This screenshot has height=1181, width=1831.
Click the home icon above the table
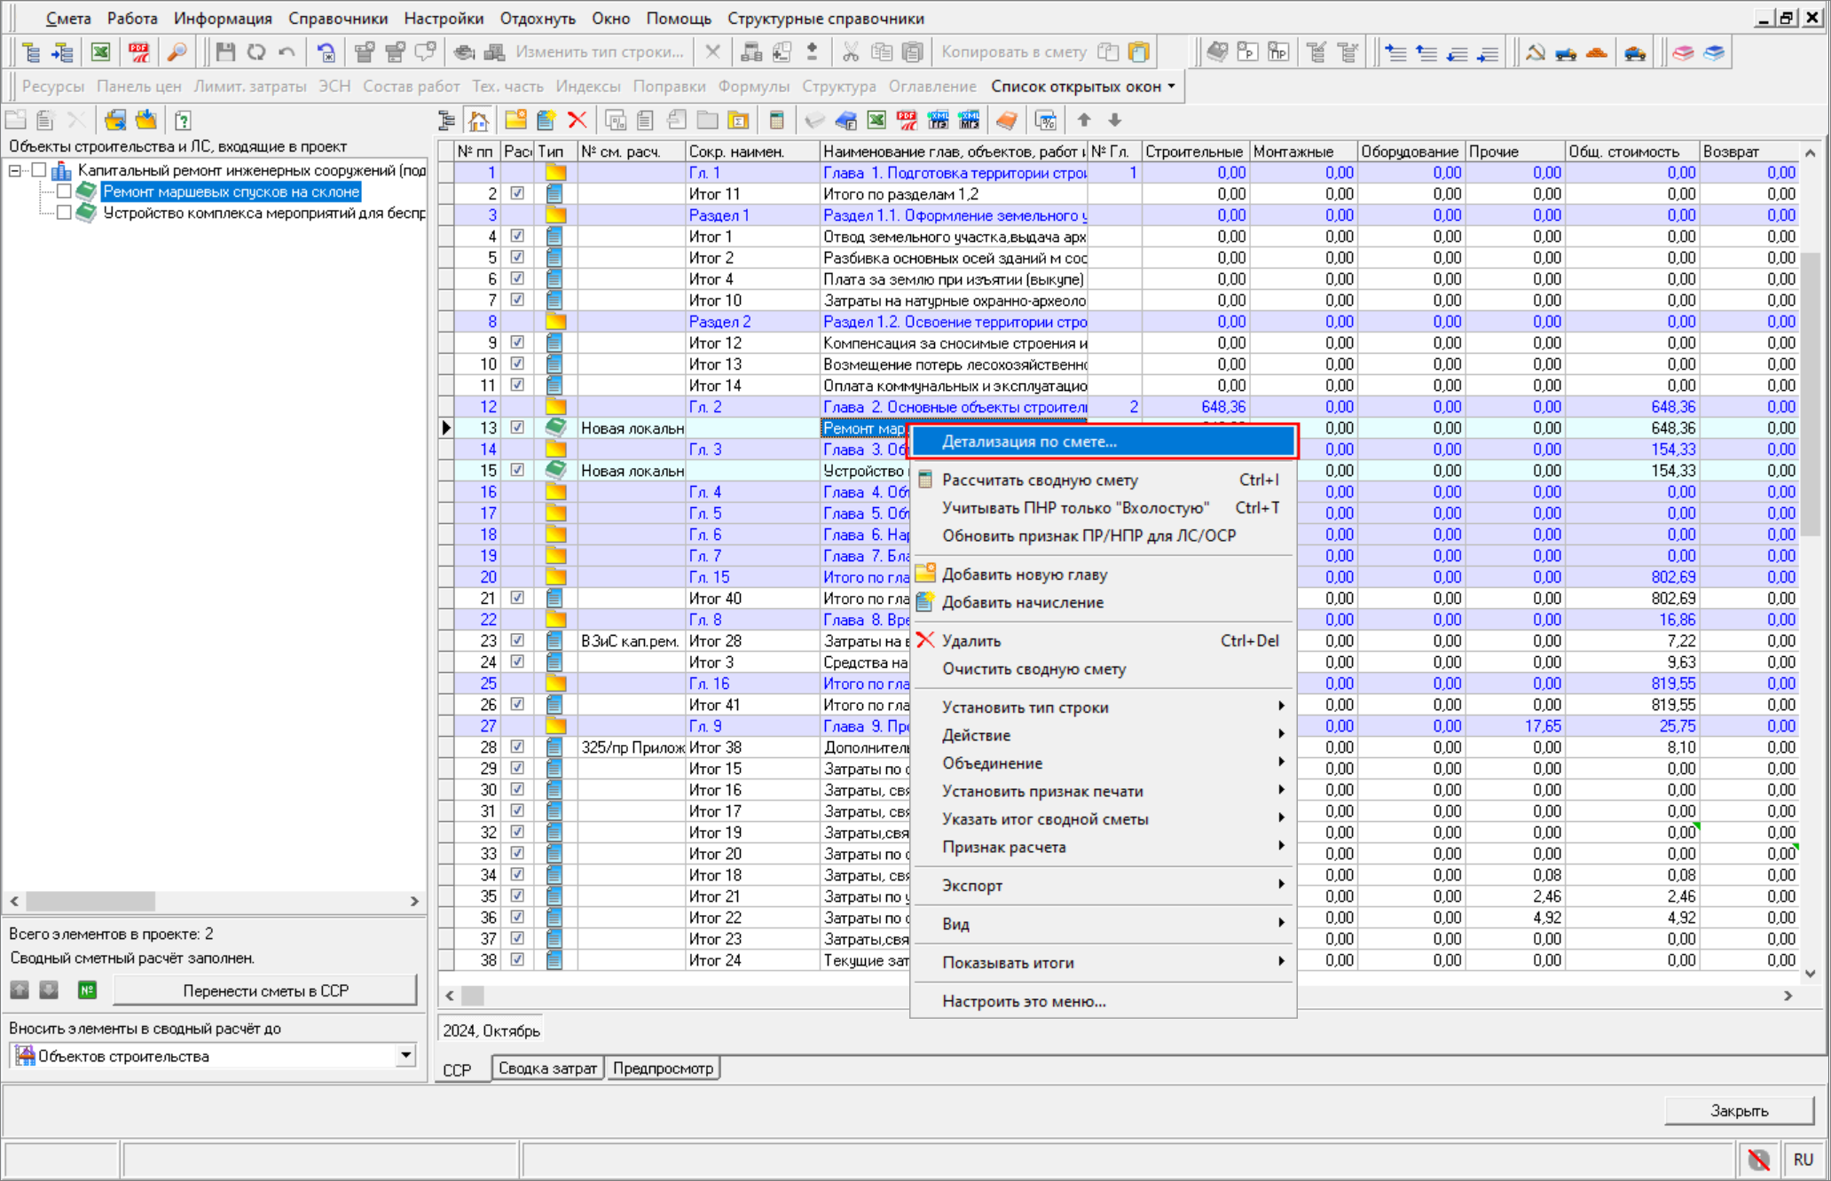pyautogui.click(x=479, y=121)
